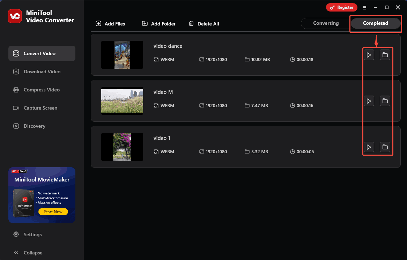Image resolution: width=407 pixels, height=260 pixels.
Task: Click Add Files button
Action: (x=110, y=24)
